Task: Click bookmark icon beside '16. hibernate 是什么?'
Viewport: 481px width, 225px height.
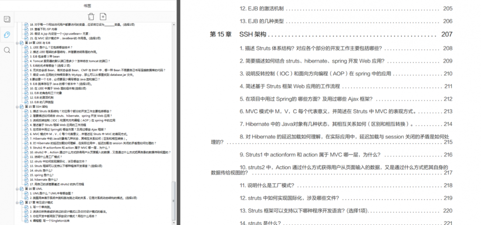Action: 26,180
